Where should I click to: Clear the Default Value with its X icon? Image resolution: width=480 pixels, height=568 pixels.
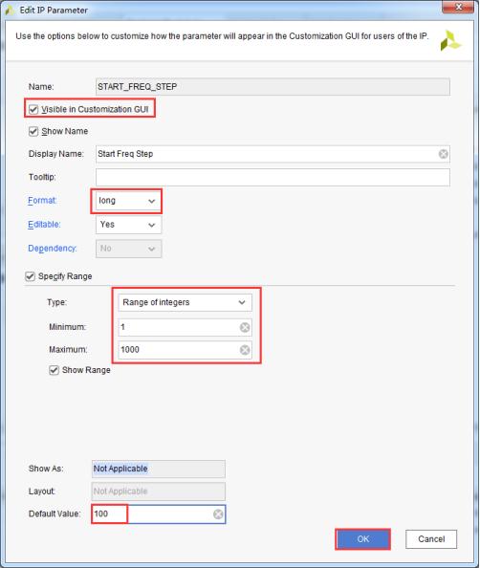(218, 513)
